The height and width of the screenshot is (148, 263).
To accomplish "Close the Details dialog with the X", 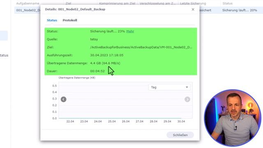I will coord(193,9).
